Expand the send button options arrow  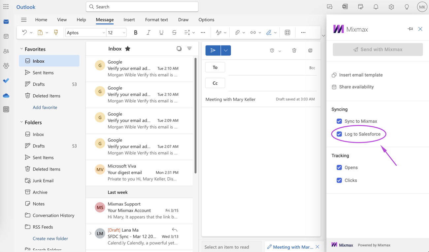tap(226, 50)
